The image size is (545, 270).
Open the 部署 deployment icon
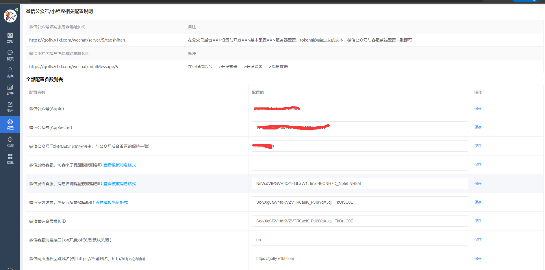[x=10, y=89]
